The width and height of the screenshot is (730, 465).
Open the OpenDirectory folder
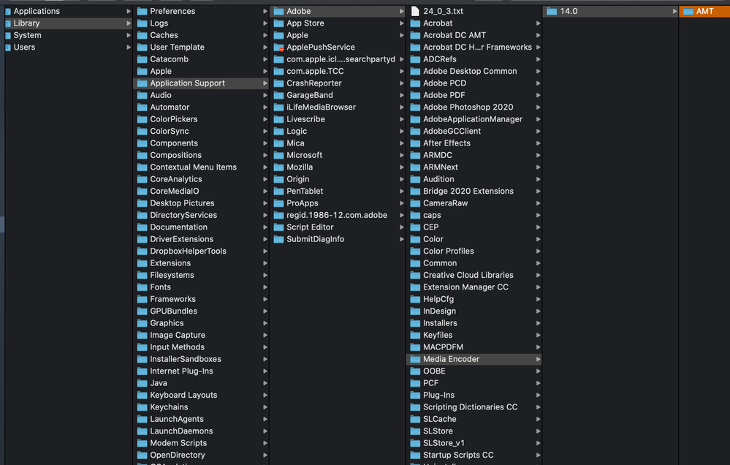click(201, 455)
